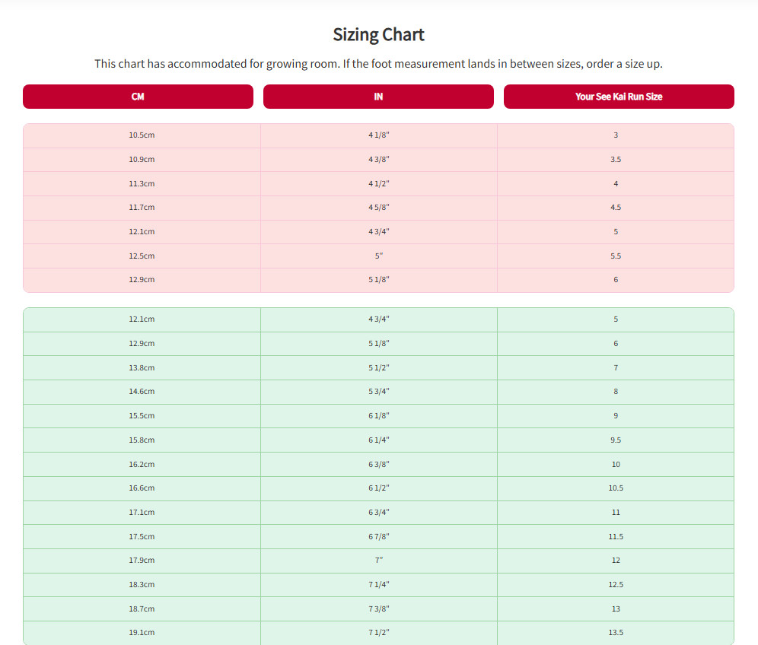The width and height of the screenshot is (758, 645).
Task: Click the 10.5cm cell in pink table
Action: 142,135
